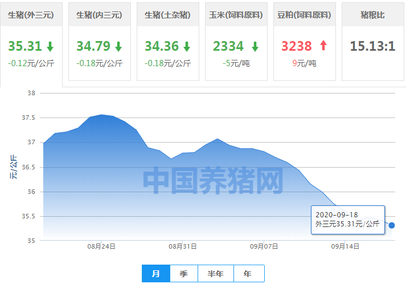This screenshot has width=406, height=288.
Task: Click the 34.79 price value
Action: pos(93,46)
